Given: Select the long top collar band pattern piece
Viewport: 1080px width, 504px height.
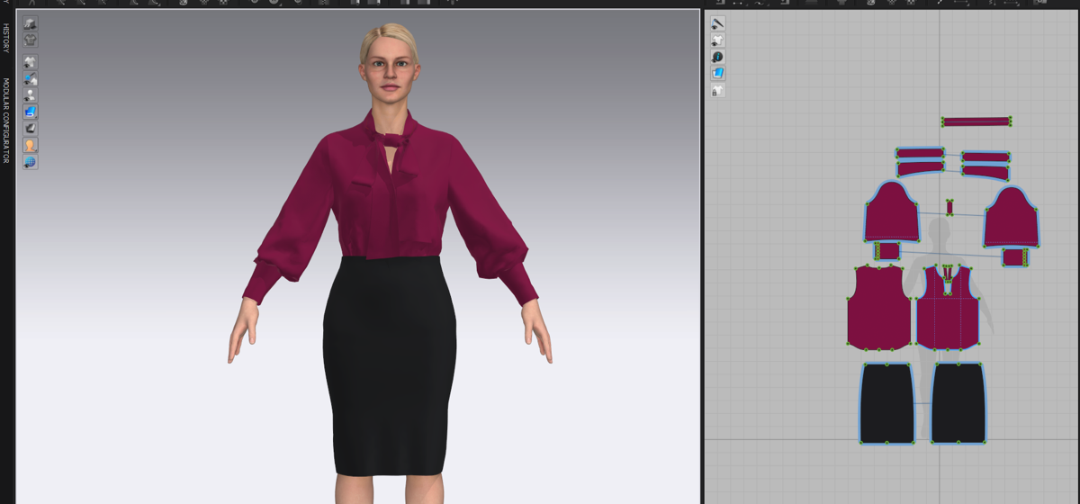Looking at the screenshot, I should click(976, 121).
